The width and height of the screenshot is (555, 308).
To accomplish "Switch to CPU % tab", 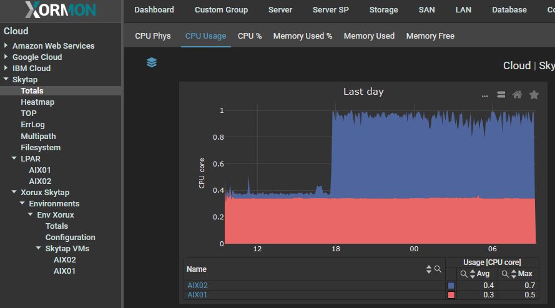I will click(x=250, y=36).
